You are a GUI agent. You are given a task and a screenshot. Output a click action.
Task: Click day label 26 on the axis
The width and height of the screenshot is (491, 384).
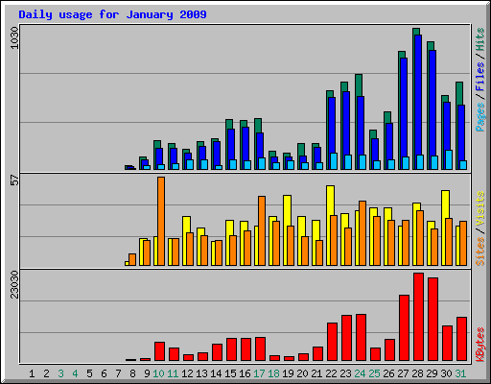388,373
